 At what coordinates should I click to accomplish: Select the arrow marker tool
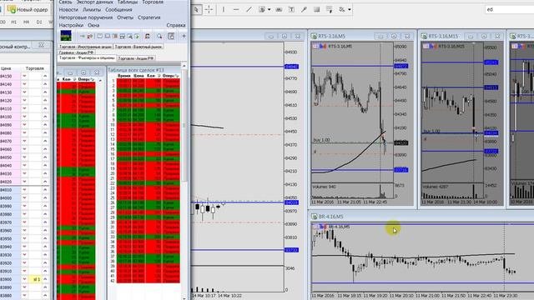pyautogui.click(x=304, y=9)
